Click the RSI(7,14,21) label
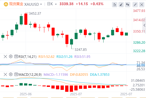This screenshot has height=98, width=146. 27,57
